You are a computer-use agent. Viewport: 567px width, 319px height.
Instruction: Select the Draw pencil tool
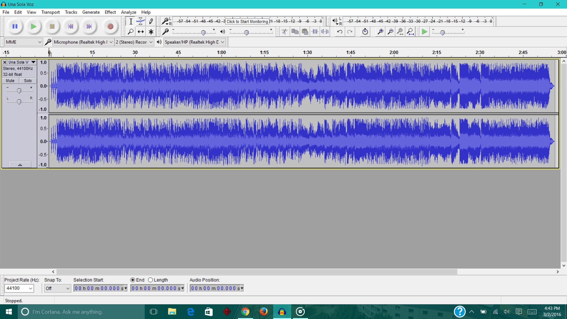[x=151, y=21]
